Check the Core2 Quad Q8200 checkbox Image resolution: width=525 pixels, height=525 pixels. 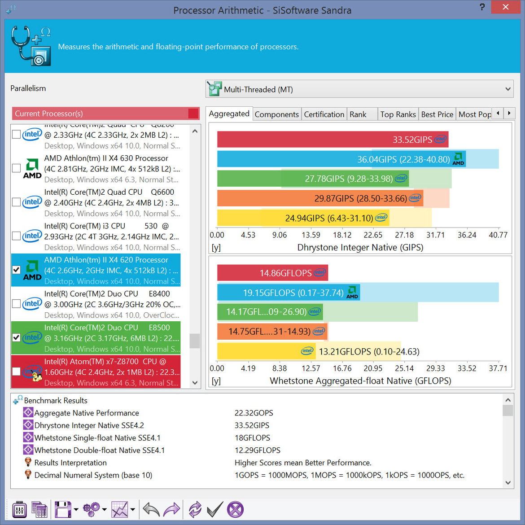16,134
